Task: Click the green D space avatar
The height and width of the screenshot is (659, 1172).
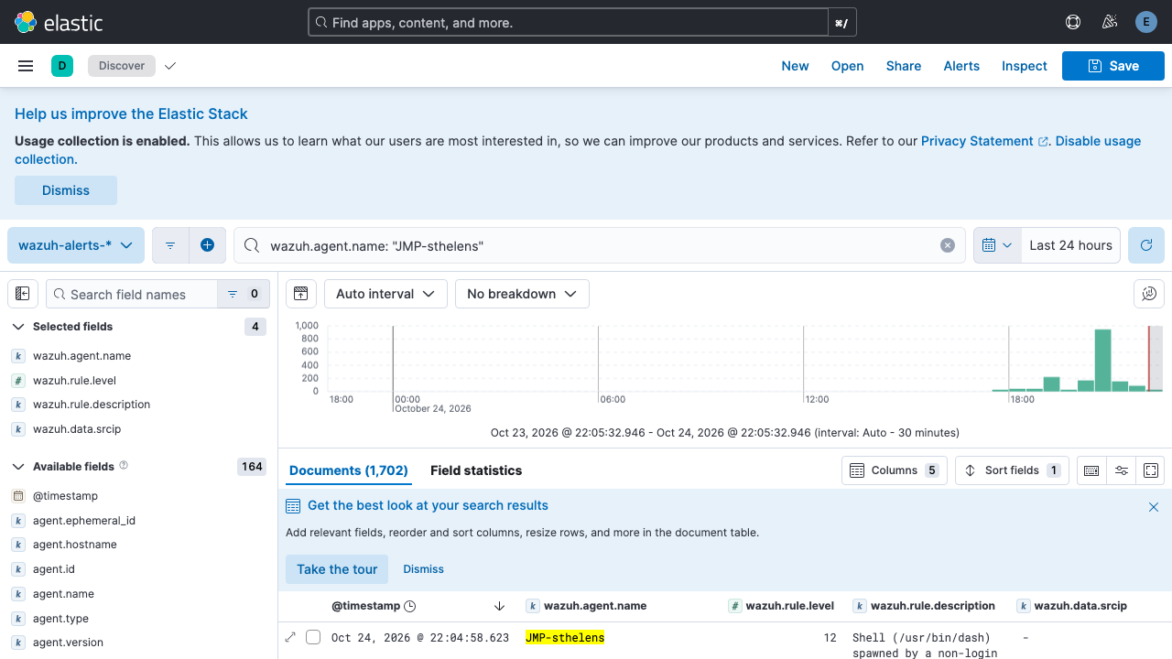Action: 62,66
